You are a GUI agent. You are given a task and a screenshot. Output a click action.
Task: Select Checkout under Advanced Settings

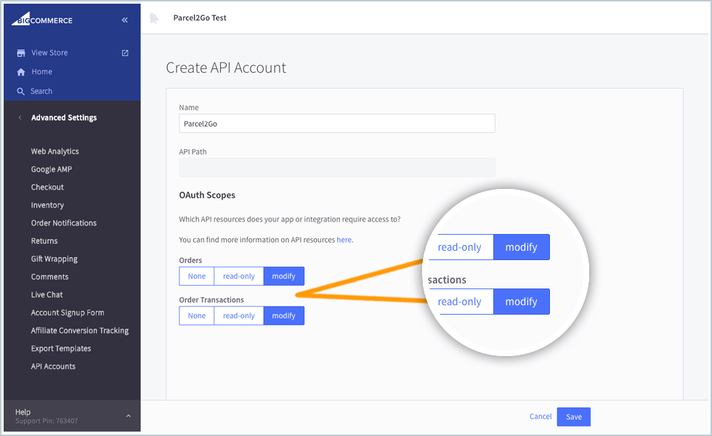click(x=46, y=187)
